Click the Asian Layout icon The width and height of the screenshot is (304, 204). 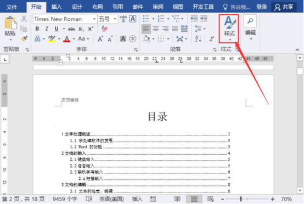180,39
